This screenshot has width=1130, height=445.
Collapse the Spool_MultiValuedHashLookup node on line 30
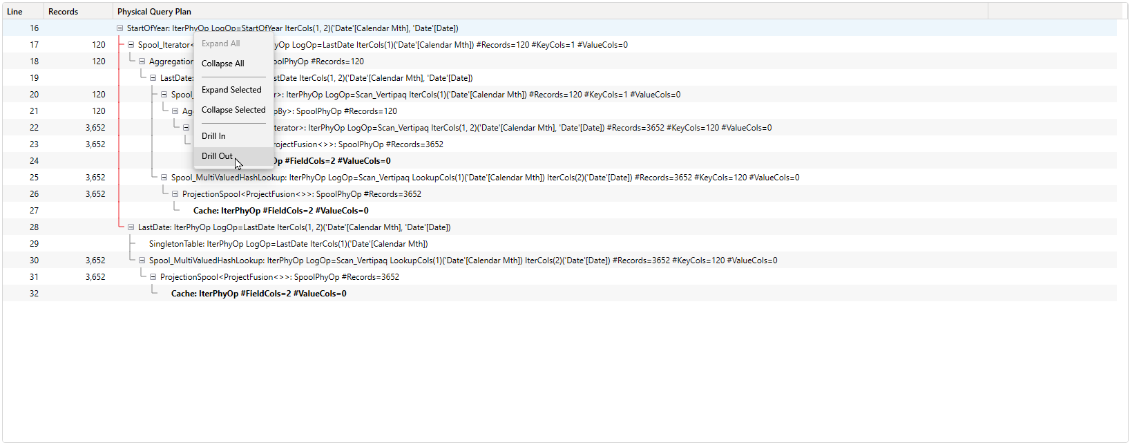142,261
